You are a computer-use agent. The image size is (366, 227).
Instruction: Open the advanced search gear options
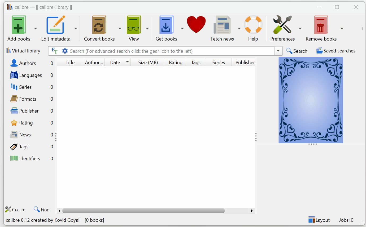65,51
